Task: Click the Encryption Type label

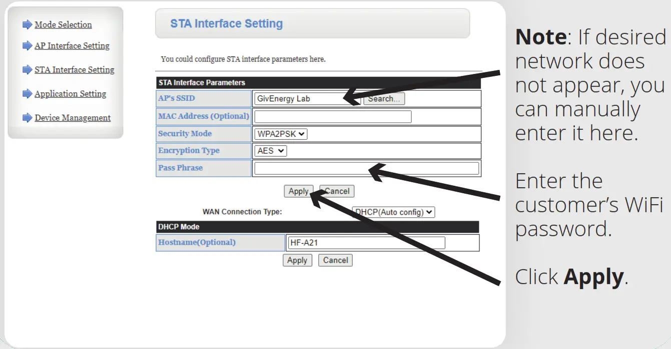Action: coord(189,150)
